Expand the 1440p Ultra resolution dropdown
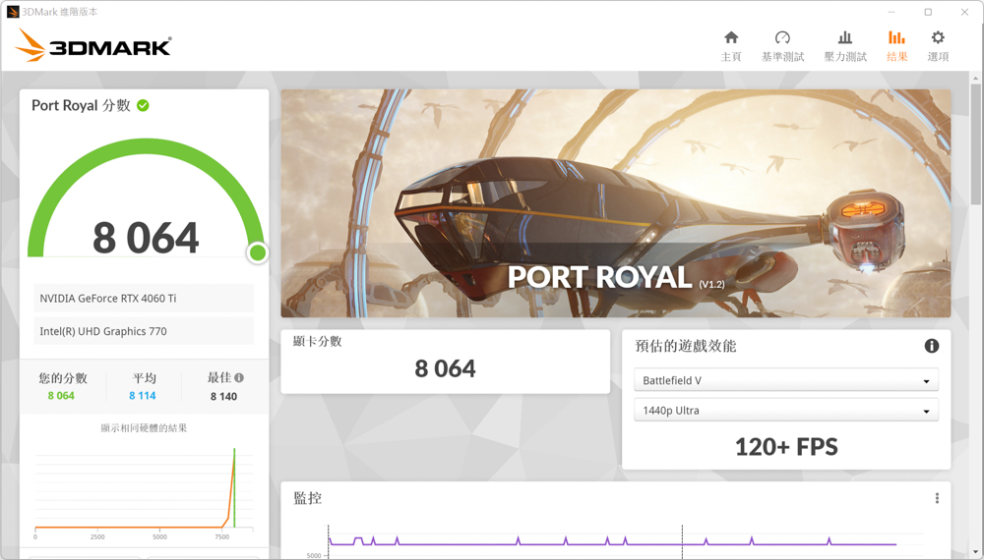 pyautogui.click(x=785, y=411)
